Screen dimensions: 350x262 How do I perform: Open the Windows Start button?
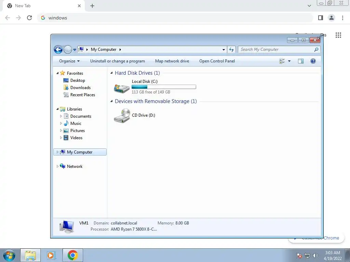click(x=9, y=255)
